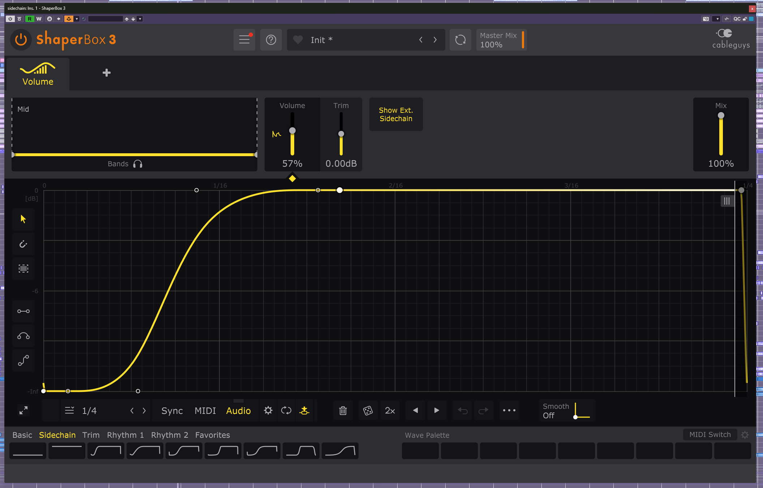Image resolution: width=763 pixels, height=488 pixels.
Task: Open the host preset browser dropdown arrow
Action: click(x=140, y=19)
